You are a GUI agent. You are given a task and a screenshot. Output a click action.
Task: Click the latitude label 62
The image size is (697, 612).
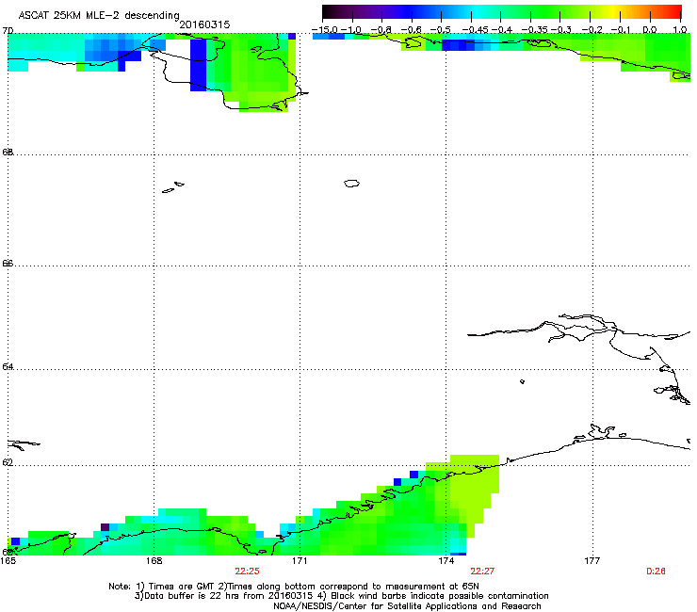tap(8, 462)
